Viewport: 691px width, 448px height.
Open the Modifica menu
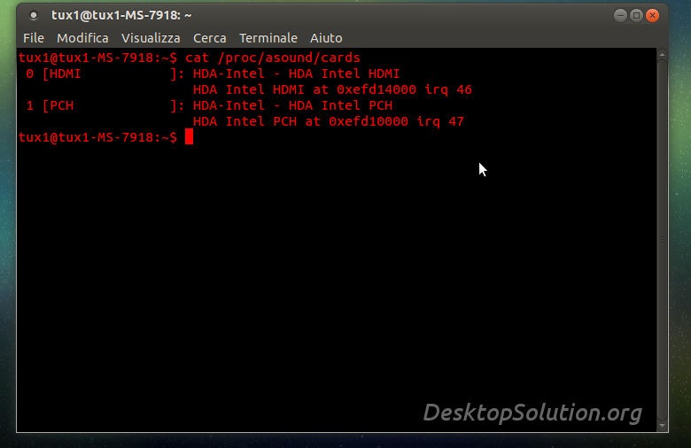[82, 38]
